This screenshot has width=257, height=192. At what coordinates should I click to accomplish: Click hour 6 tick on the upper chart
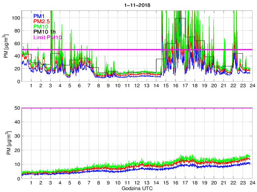coord(79,86)
